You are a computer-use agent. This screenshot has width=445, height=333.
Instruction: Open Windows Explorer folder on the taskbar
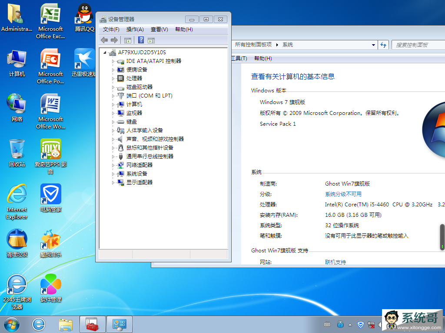65,324
